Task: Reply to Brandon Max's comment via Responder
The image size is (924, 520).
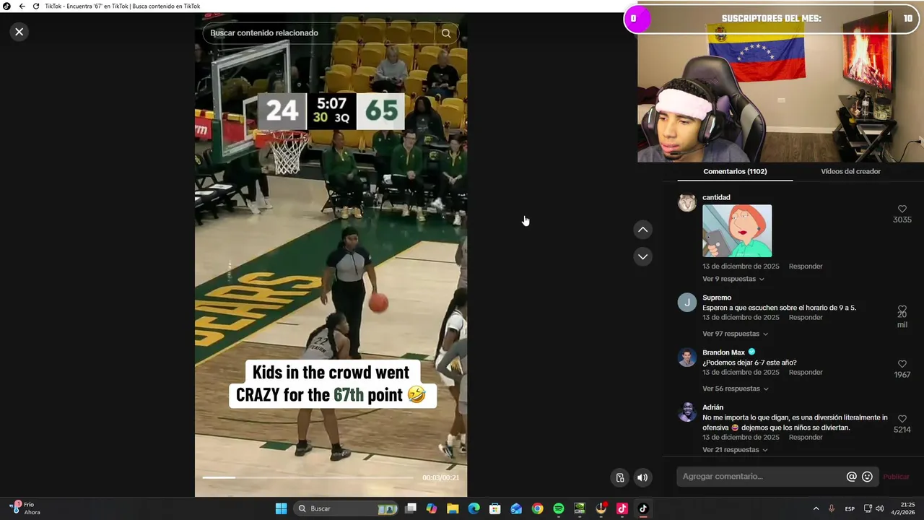Action: (806, 373)
